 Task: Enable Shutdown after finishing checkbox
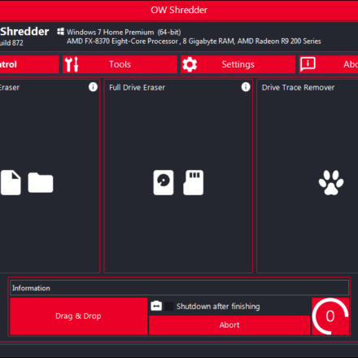[169, 306]
